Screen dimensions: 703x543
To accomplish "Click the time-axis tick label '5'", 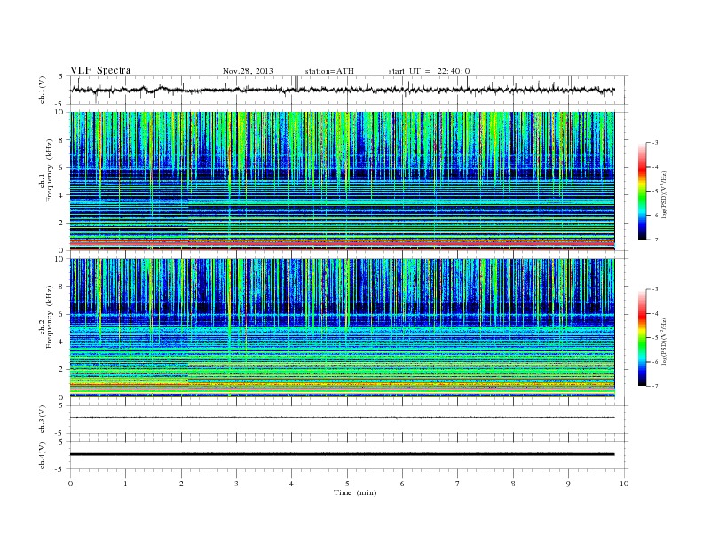I will 347,484.
